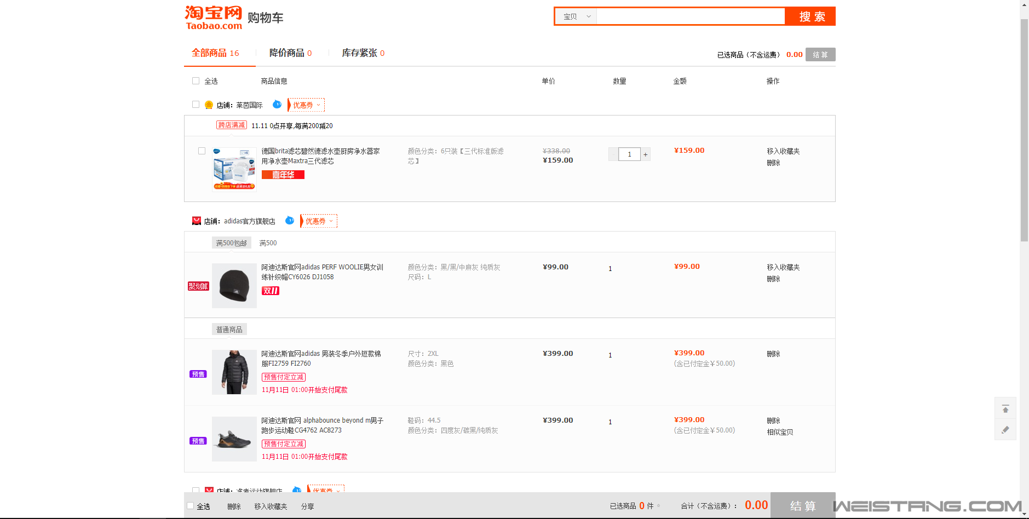The height and width of the screenshot is (519, 1029).
Task: Delete the adidas hat item
Action: click(773, 279)
